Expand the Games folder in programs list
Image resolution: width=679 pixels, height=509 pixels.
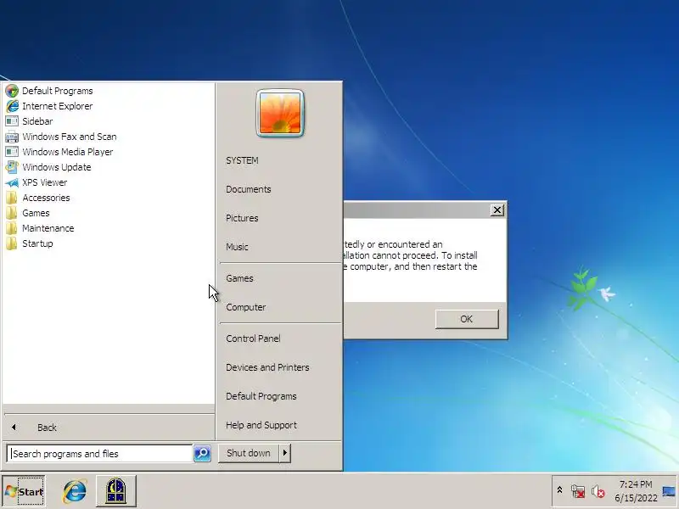tap(36, 213)
